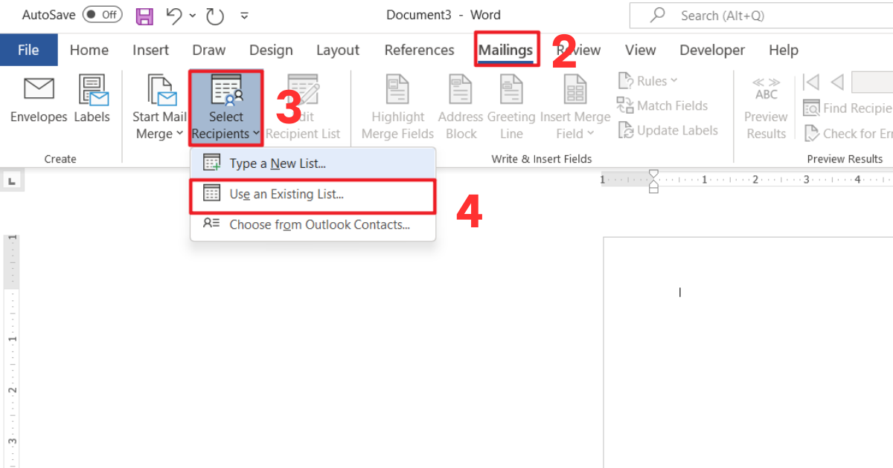The width and height of the screenshot is (893, 468).
Task: Click the Undo arrow icon
Action: click(173, 15)
